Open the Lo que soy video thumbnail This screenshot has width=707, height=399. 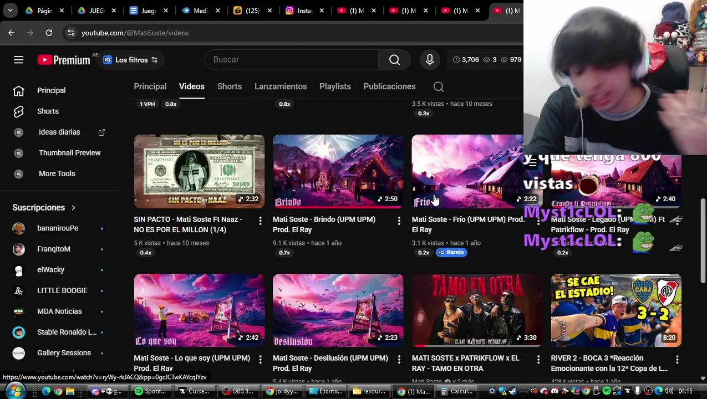(x=199, y=310)
